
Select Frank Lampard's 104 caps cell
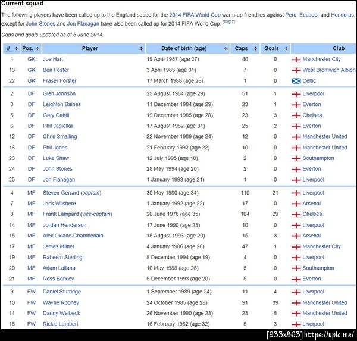tap(245, 214)
